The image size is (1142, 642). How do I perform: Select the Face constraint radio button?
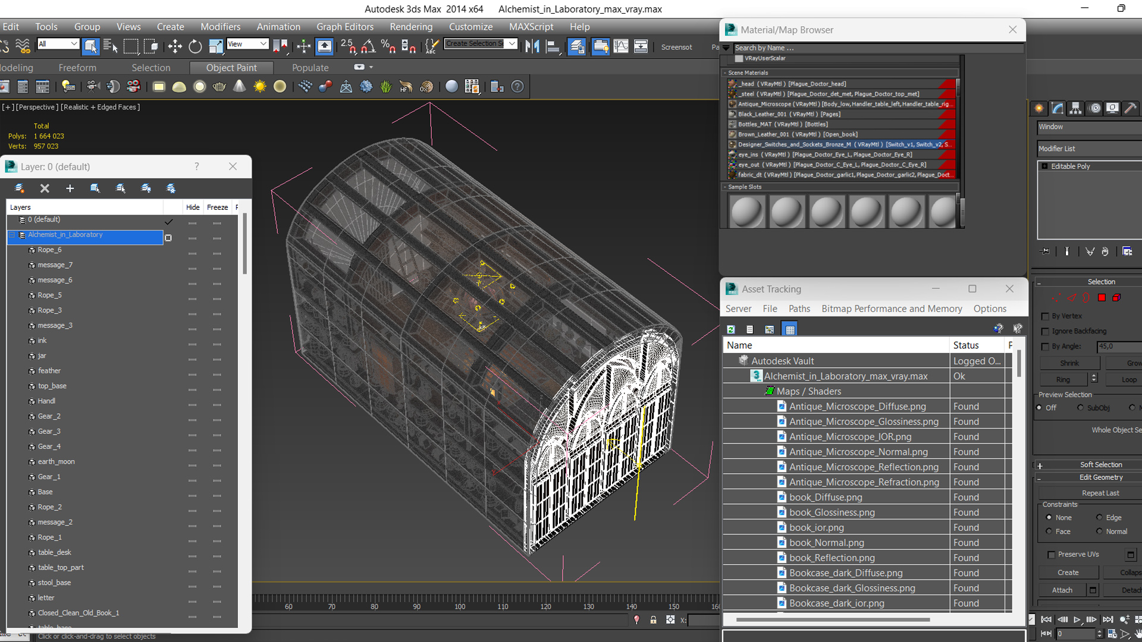click(1049, 531)
